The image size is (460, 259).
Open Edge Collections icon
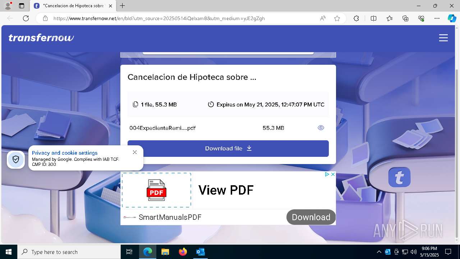405,18
